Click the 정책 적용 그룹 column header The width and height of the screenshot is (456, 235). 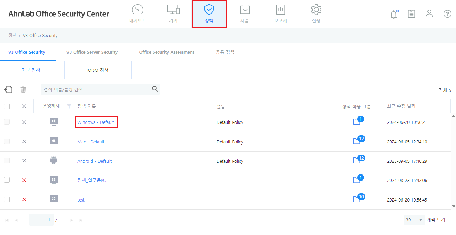356,106
